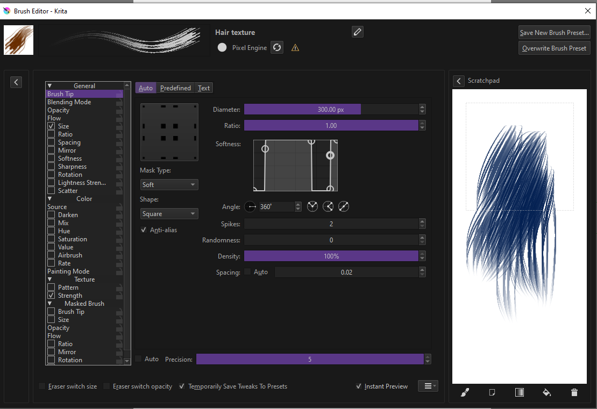Click Overwrite Brush Preset button
597x409 pixels.
point(554,48)
